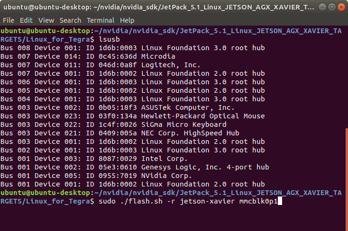Close the terminal window

(x=341, y=7)
